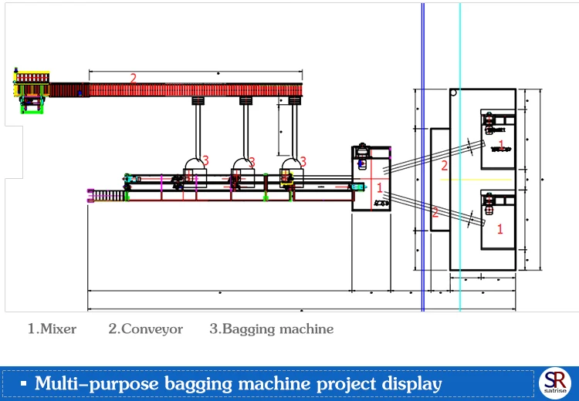Click the vertical cyan line in the drawing

pos(460,157)
